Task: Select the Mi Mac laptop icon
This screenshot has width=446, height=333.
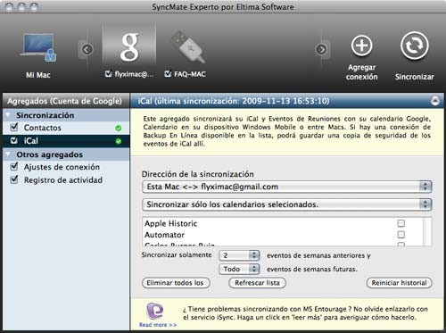Action: [x=38, y=47]
